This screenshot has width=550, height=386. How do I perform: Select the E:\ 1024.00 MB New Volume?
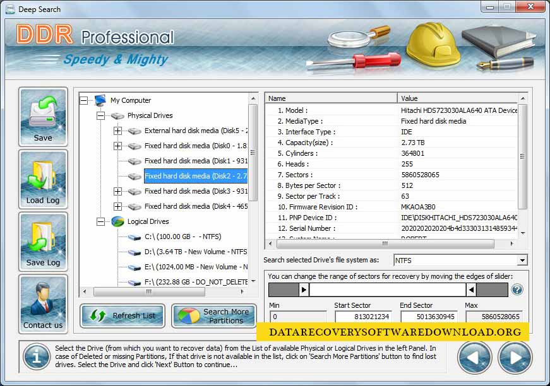pos(196,267)
